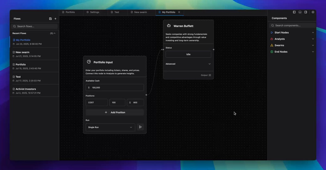Click the Warren Buffett node title
Screen dimensions: 326x170
[x=183, y=26]
